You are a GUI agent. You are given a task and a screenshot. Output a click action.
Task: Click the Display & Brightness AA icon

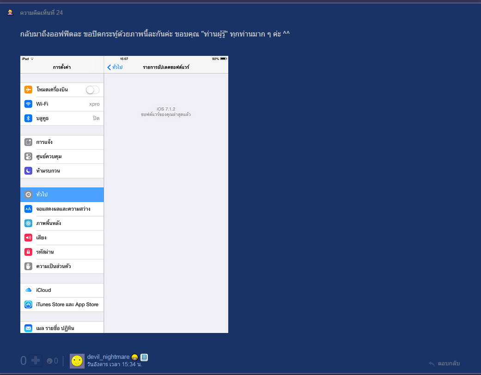(28, 209)
